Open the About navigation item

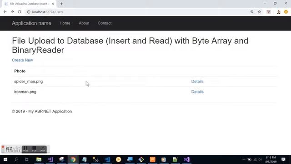pos(84,23)
